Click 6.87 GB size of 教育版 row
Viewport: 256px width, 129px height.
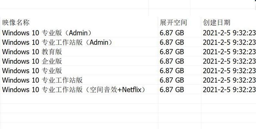tap(172, 52)
